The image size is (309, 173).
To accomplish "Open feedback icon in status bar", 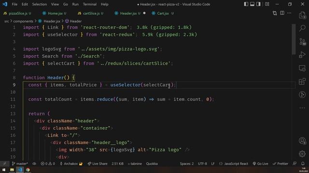I will [295, 163].
